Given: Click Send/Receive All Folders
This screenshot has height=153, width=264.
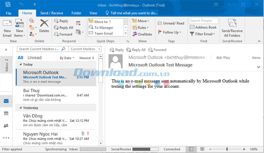Looking at the screenshot, I should click(232, 28).
